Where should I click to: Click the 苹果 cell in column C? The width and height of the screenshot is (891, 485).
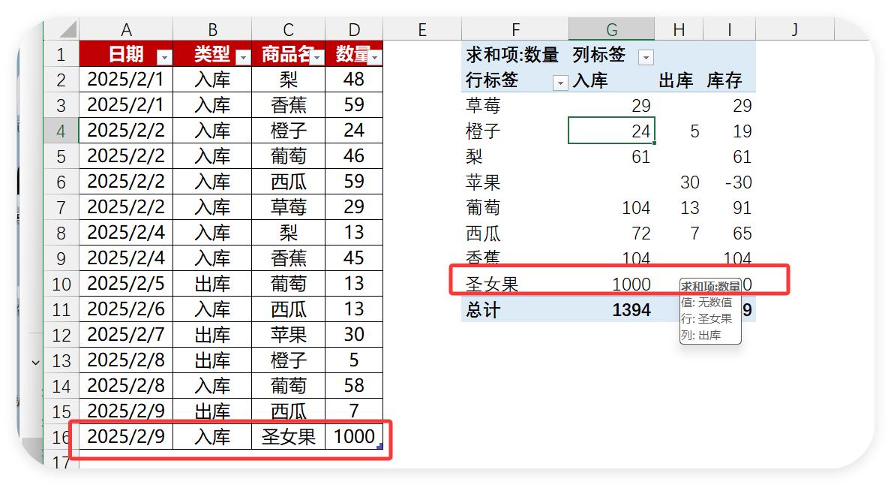pos(289,334)
